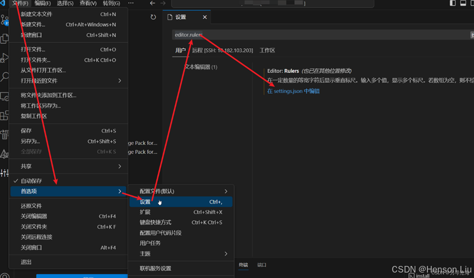Open the 选择(S) menu

pos(65,3)
